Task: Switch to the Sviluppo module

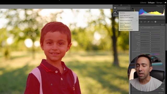Action: (151, 3)
